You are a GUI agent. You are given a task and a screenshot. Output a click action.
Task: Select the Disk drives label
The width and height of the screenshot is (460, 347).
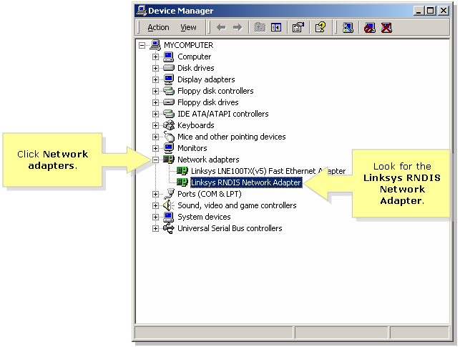tap(196, 68)
